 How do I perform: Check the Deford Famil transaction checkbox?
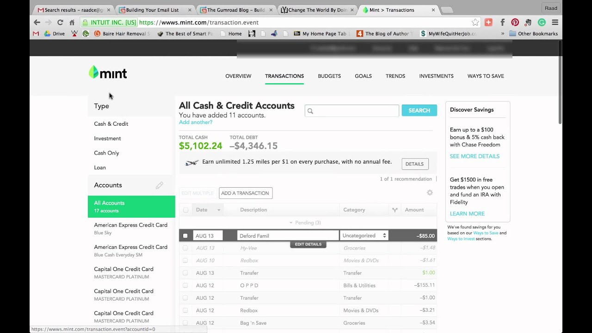pos(185,236)
